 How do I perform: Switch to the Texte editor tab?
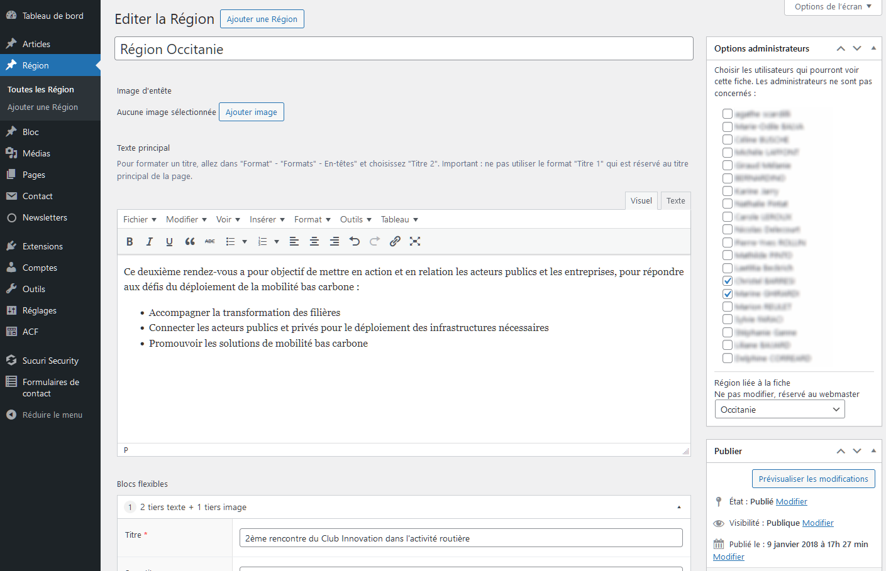click(676, 200)
